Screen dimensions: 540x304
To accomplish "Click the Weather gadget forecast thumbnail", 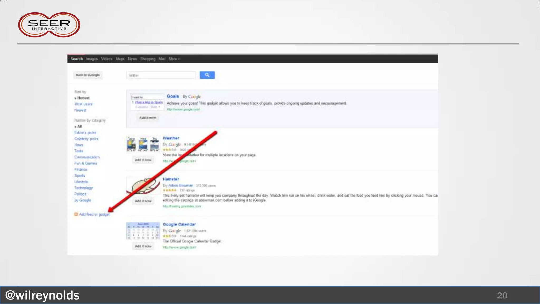I will point(143,144).
